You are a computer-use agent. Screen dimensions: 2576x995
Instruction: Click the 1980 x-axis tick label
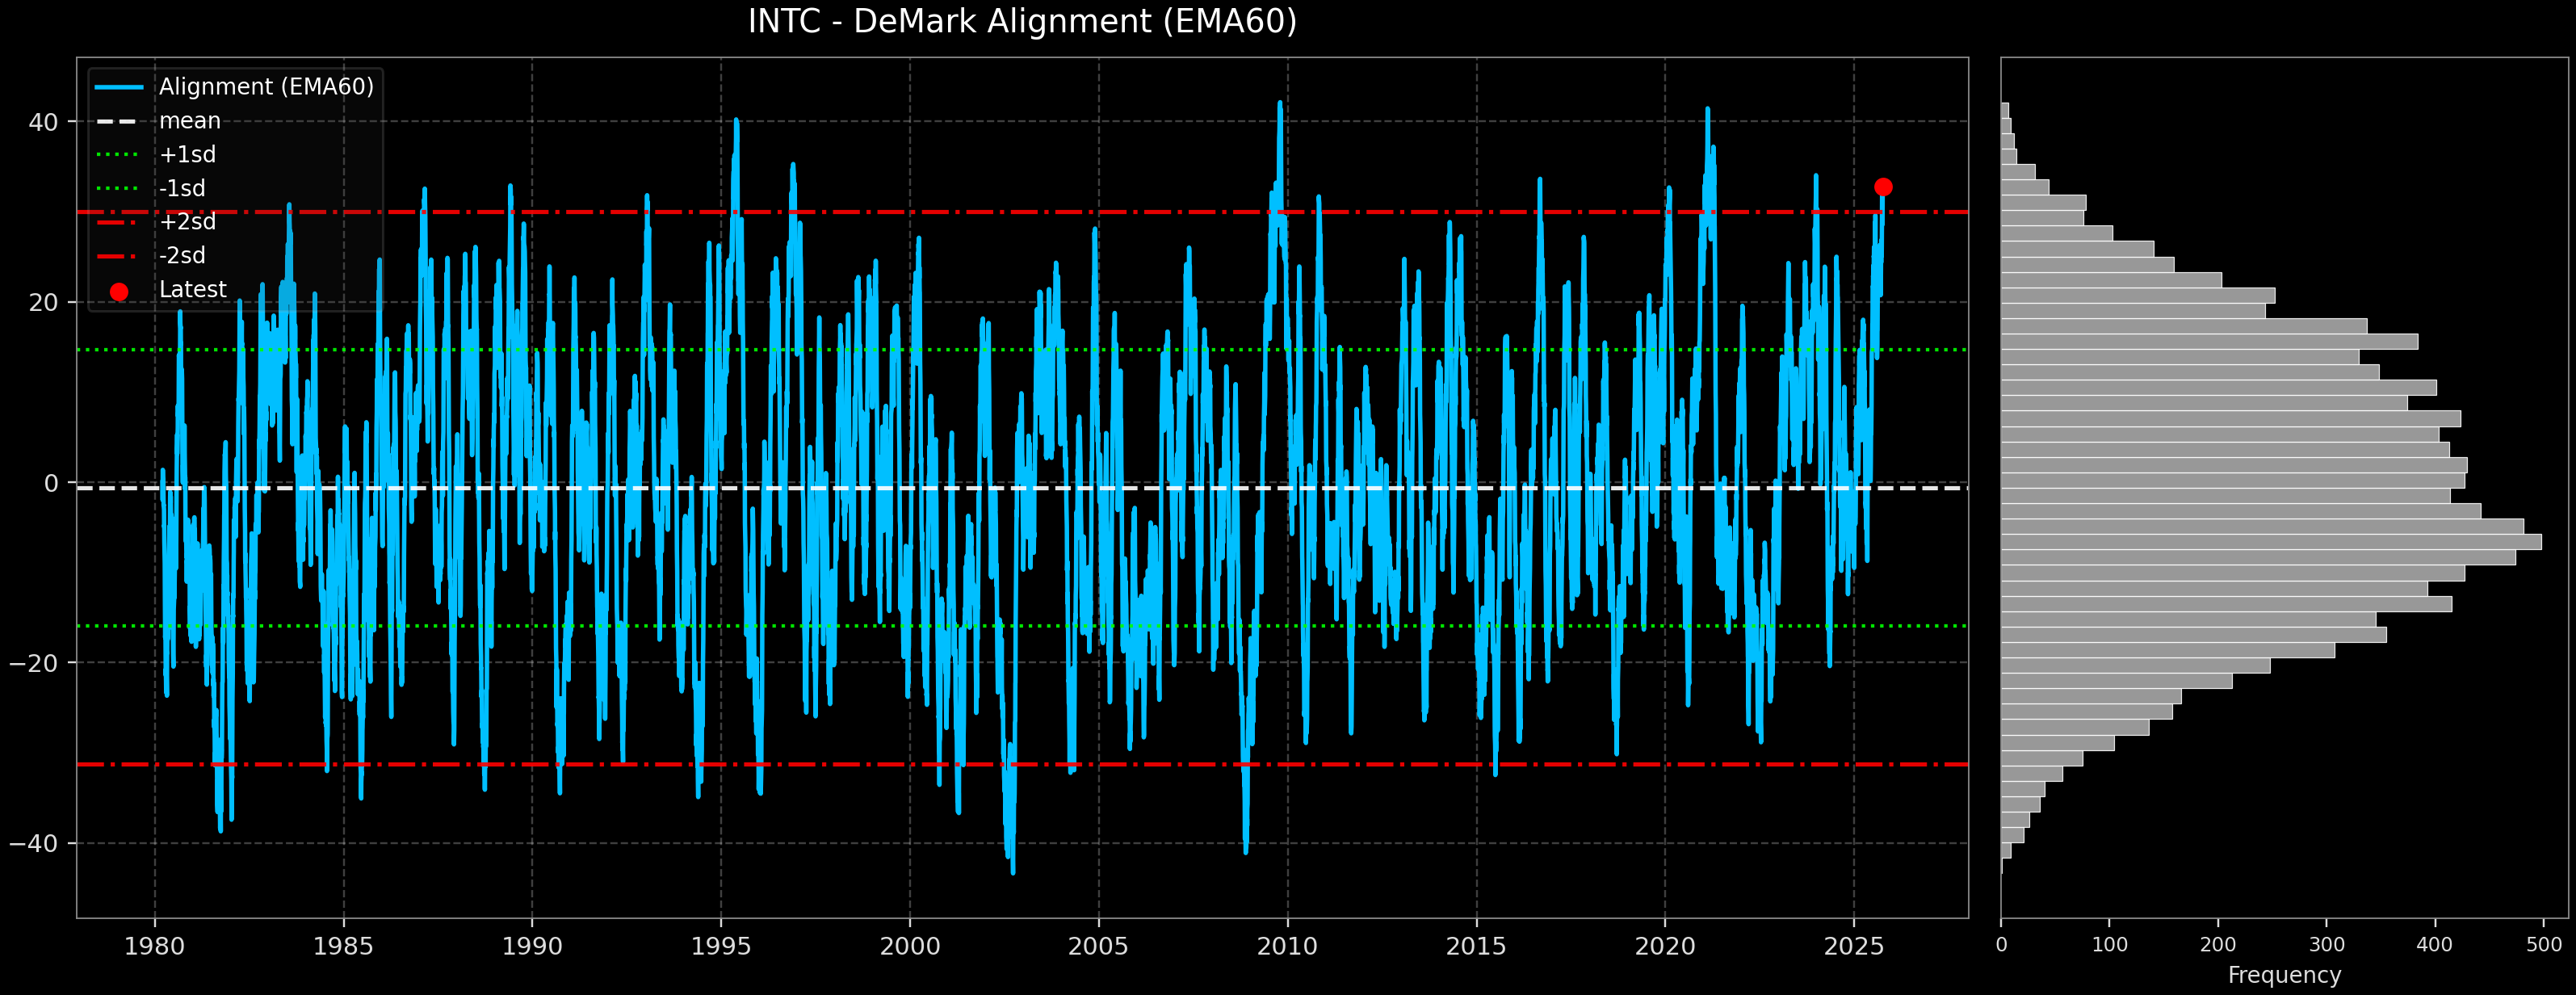(155, 946)
